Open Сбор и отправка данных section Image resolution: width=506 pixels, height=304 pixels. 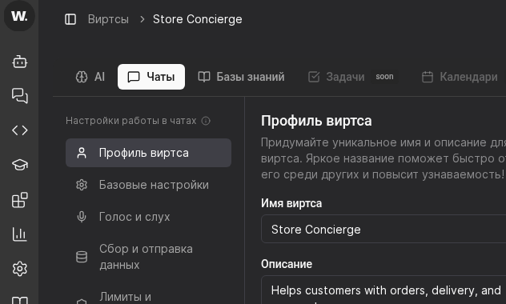pyautogui.click(x=148, y=257)
